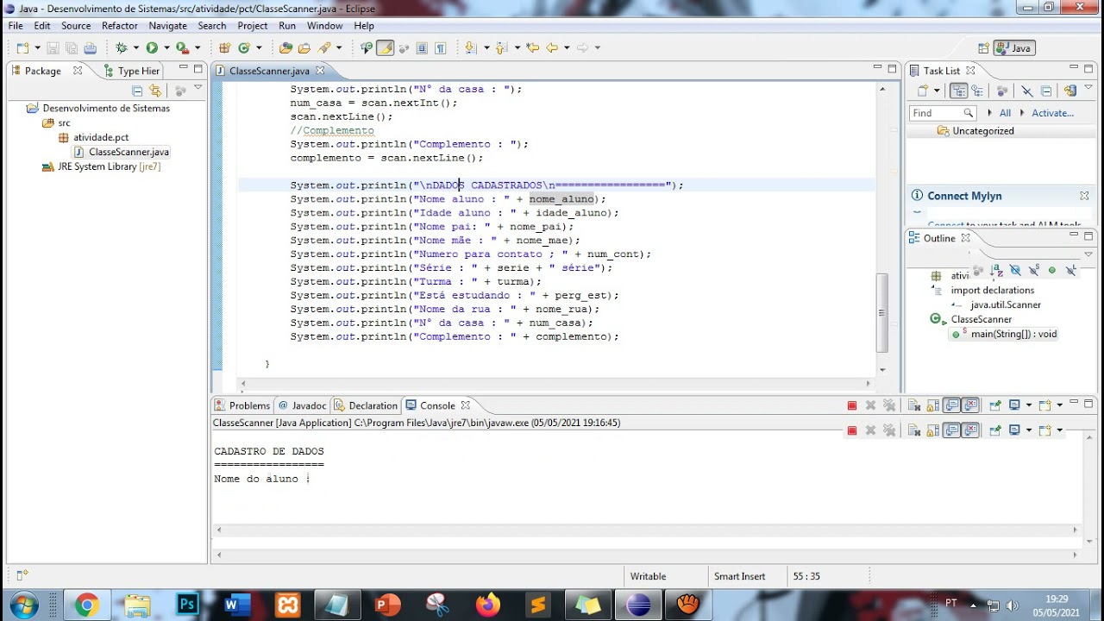
Task: Collapse All in Package Explorer
Action: pyautogui.click(x=137, y=91)
